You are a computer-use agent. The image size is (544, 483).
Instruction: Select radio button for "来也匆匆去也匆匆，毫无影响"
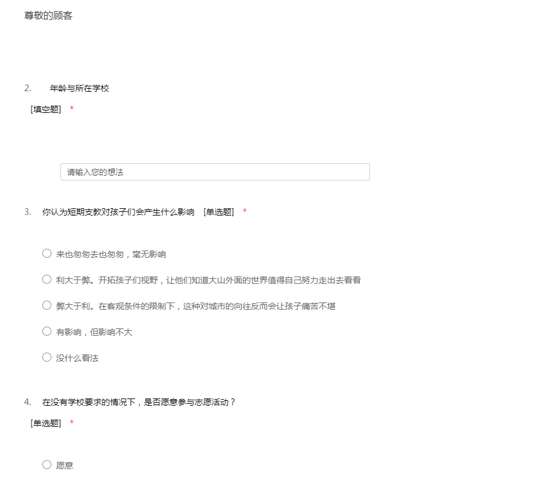[x=47, y=254]
